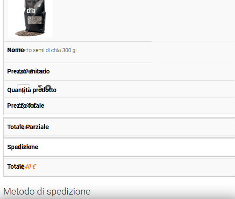The image size is (235, 199).
Task: Select the bold Totale label
Action: (x=16, y=167)
